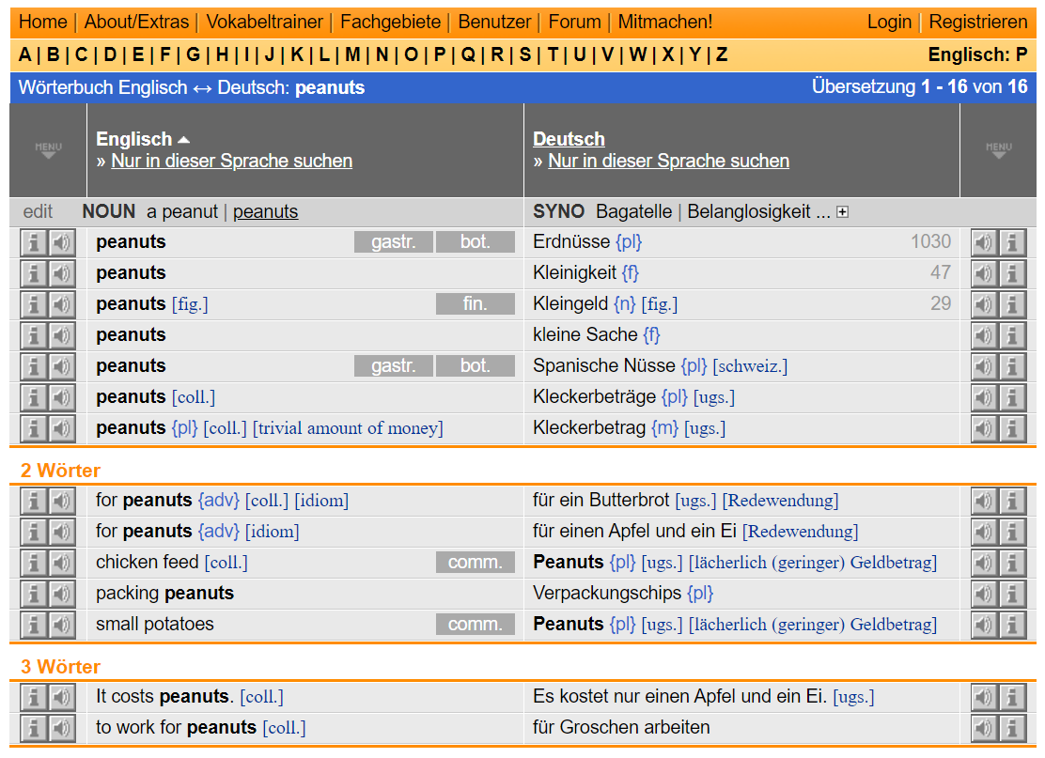This screenshot has width=1045, height=758.
Task: Open info icon right of 'Kleingeld'
Action: [x=1012, y=304]
